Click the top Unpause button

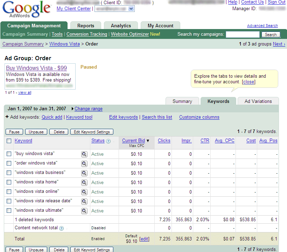[x=36, y=132]
